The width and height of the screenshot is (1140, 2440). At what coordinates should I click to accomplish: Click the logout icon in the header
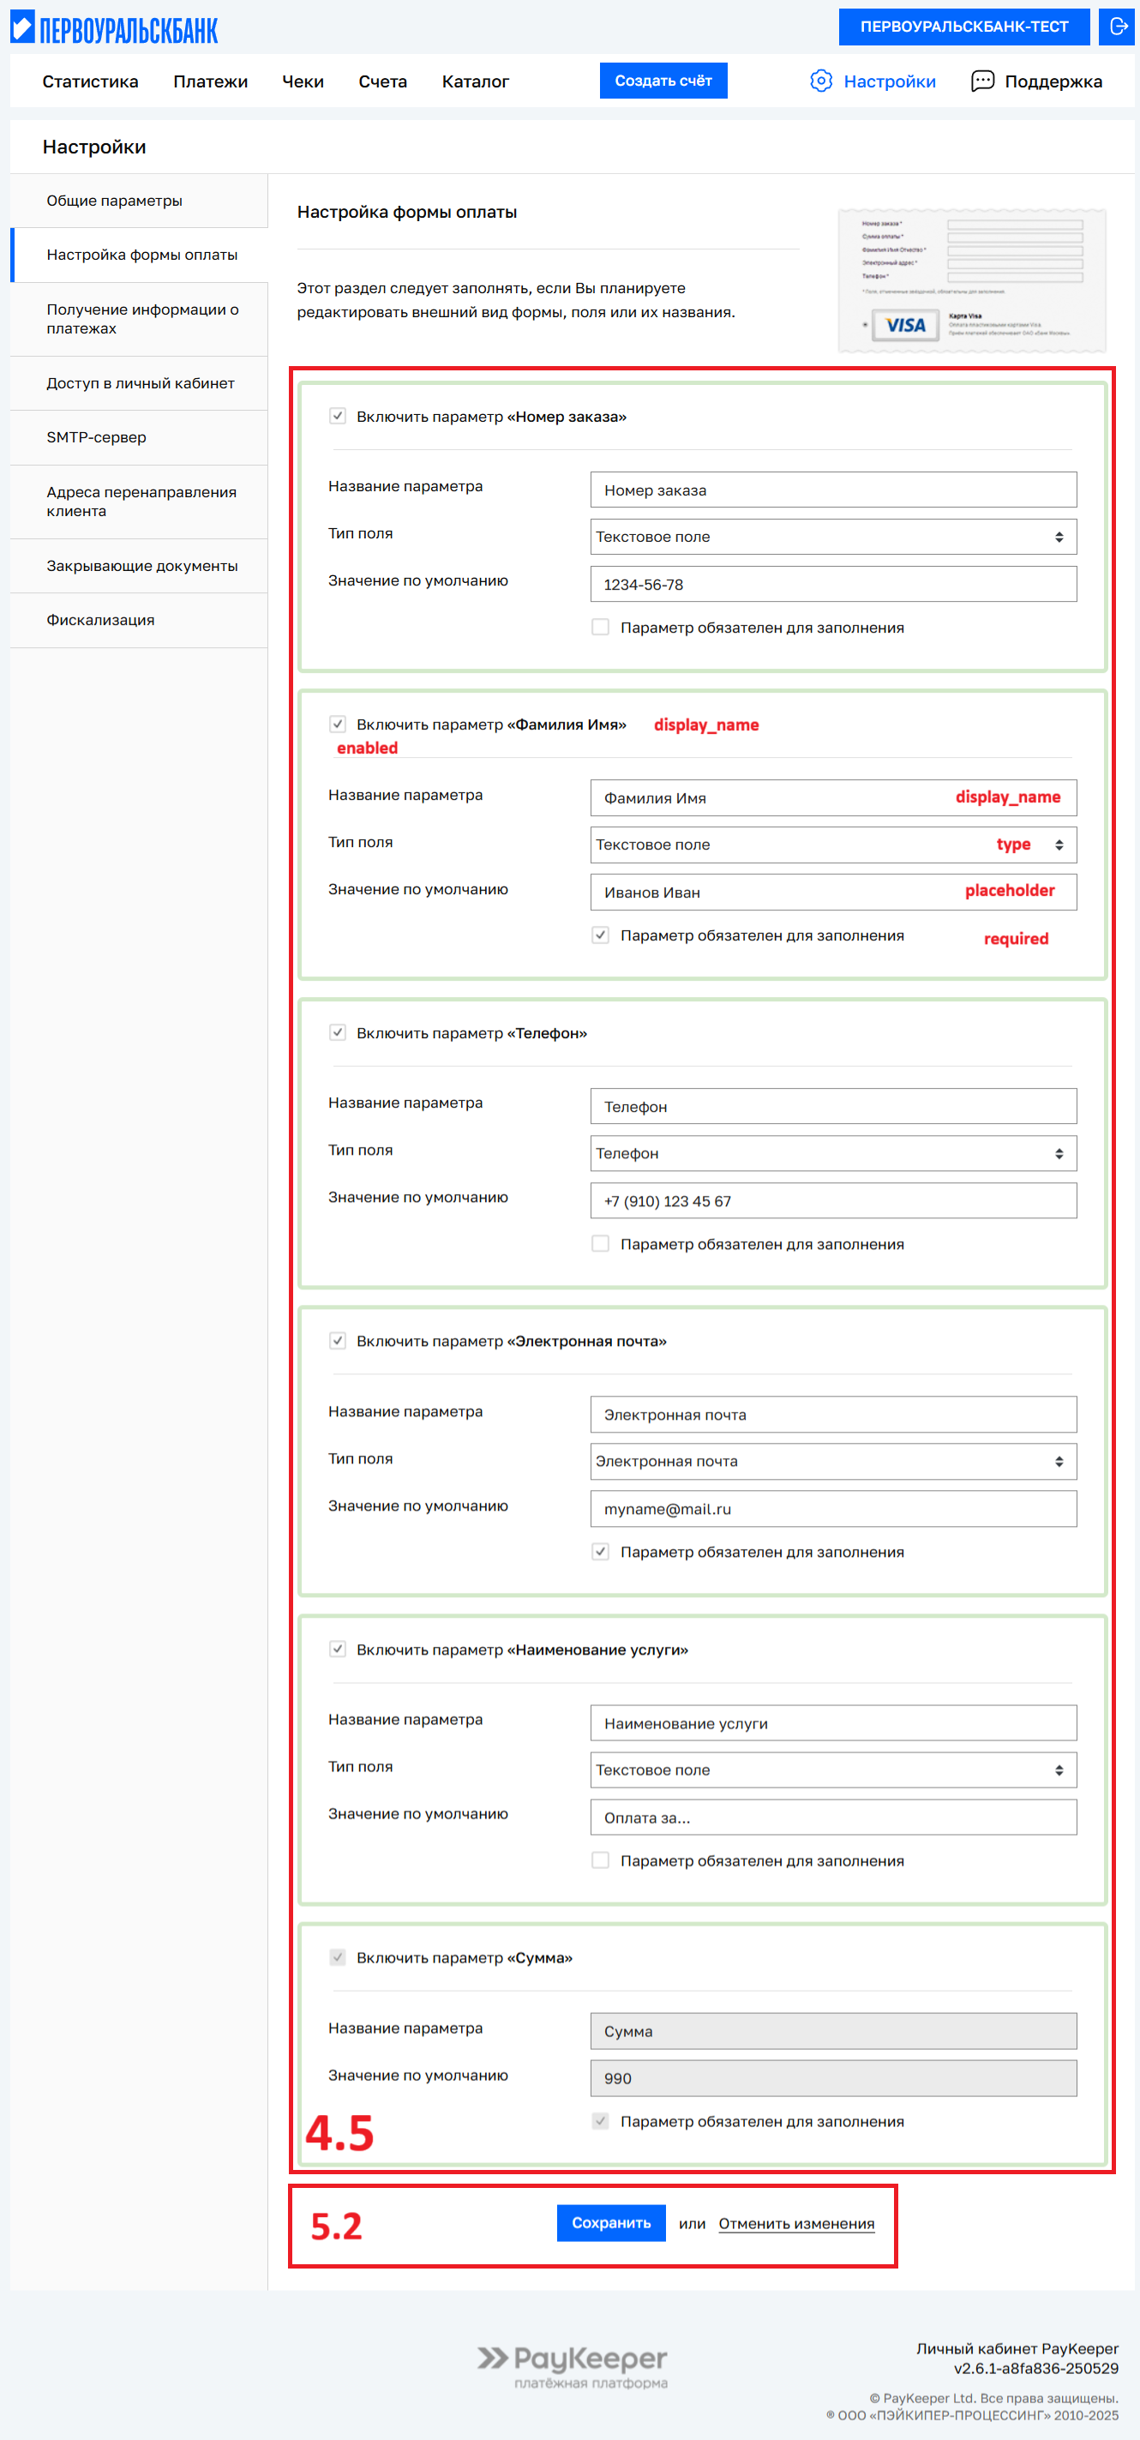point(1115,27)
